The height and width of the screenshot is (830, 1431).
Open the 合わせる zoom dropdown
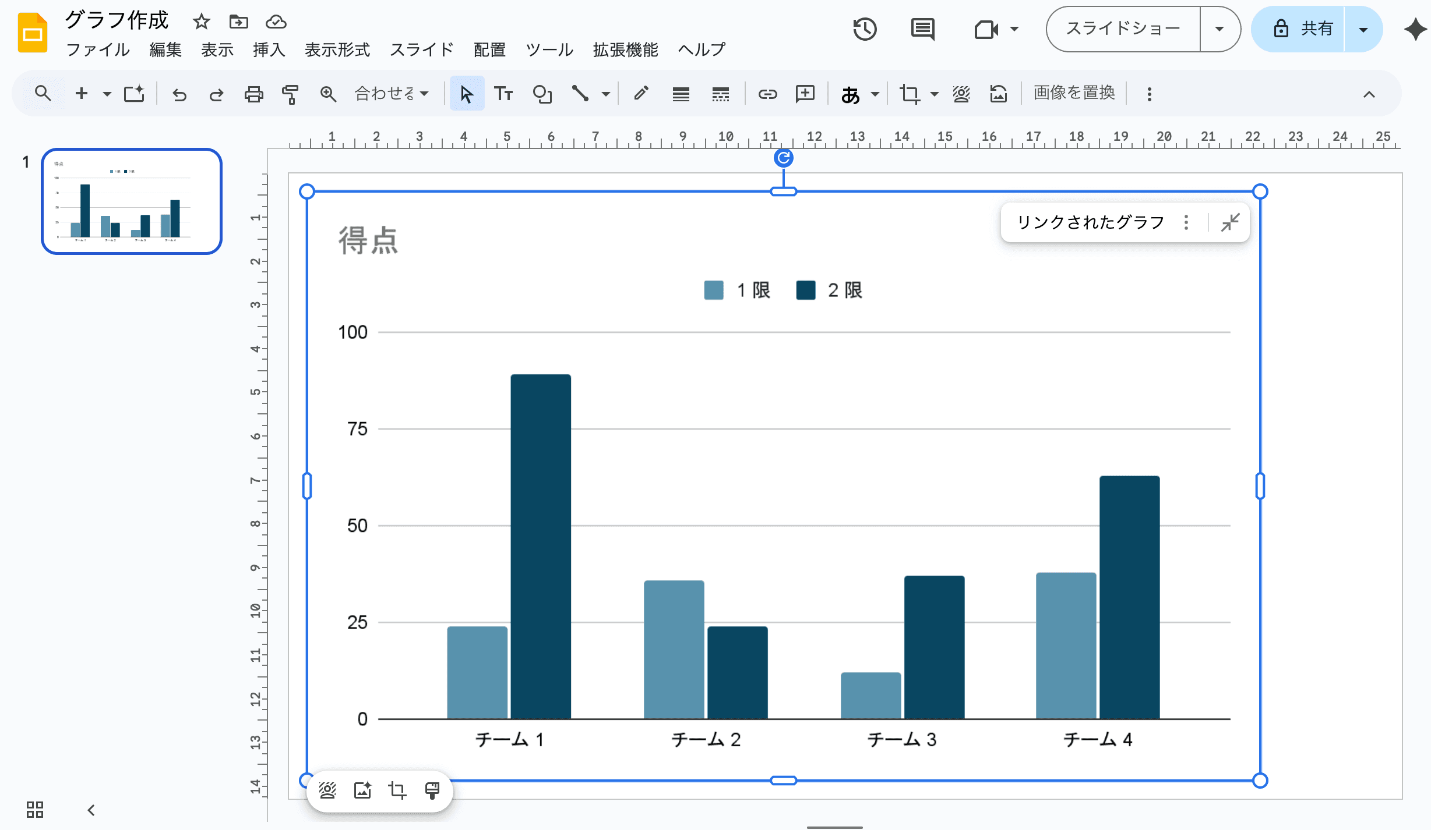click(x=392, y=94)
